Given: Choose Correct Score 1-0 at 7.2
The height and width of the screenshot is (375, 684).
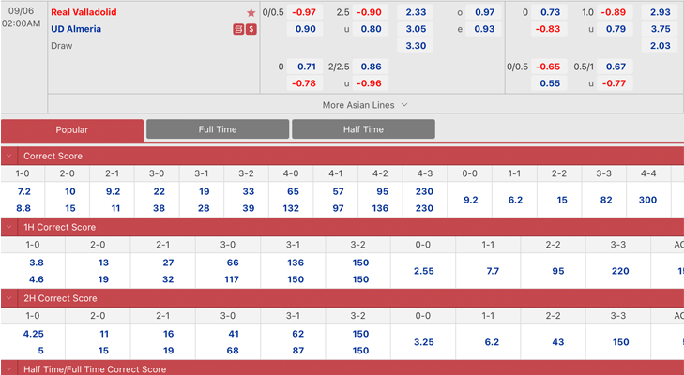Looking at the screenshot, I should (x=23, y=191).
